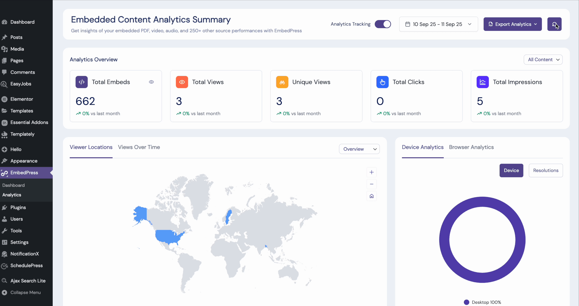Zoom in on the map with plus button

(x=371, y=172)
